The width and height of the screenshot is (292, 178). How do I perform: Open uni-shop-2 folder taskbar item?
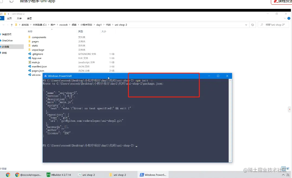pyautogui.click(x=118, y=175)
